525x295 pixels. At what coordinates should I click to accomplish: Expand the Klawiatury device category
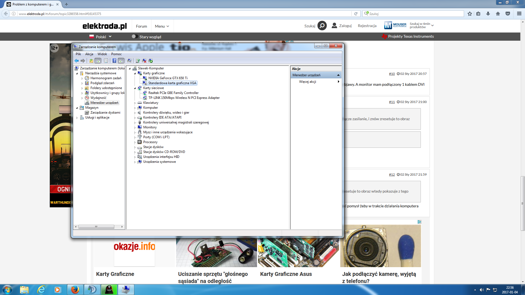[x=135, y=103]
